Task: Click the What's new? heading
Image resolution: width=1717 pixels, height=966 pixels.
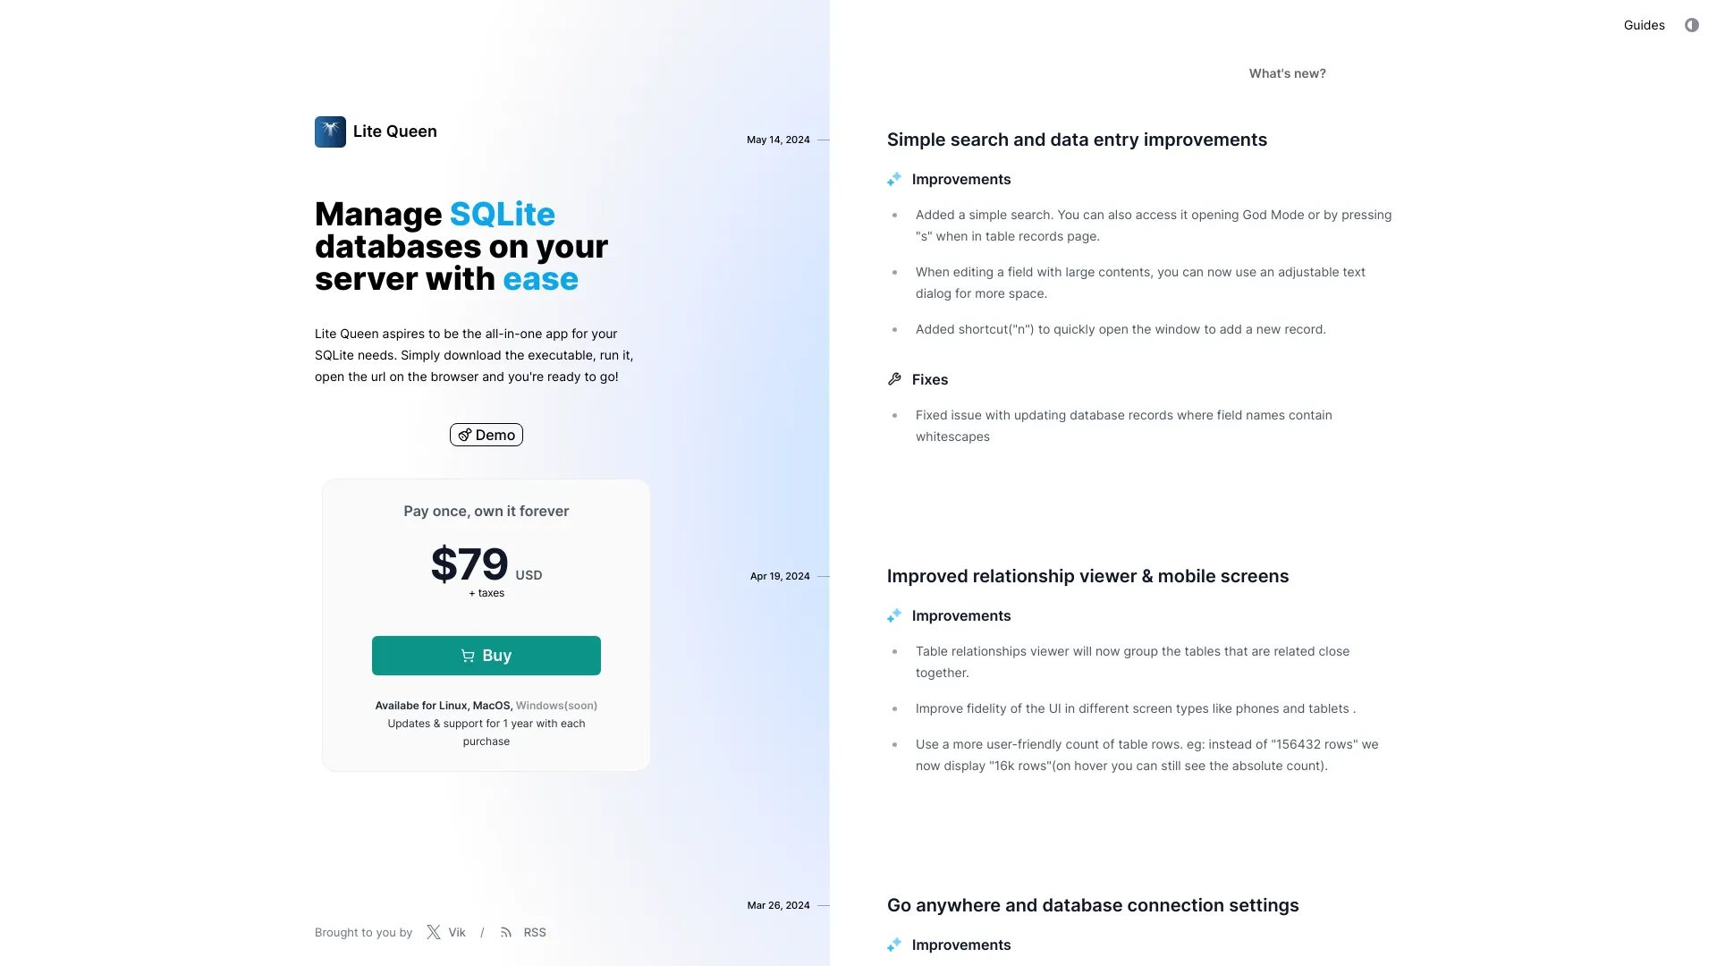Action: [1287, 73]
